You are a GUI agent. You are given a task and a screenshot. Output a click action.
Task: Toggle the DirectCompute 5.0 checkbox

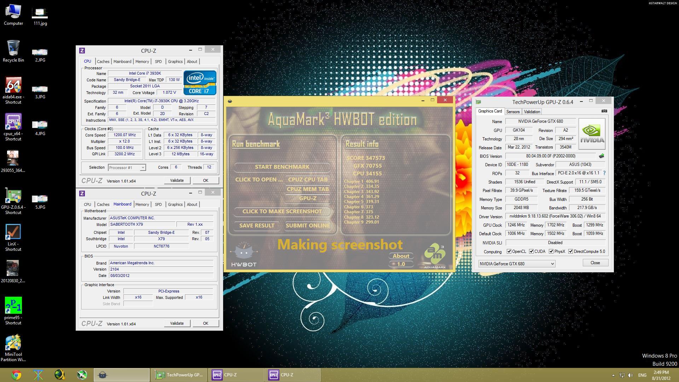coord(570,251)
